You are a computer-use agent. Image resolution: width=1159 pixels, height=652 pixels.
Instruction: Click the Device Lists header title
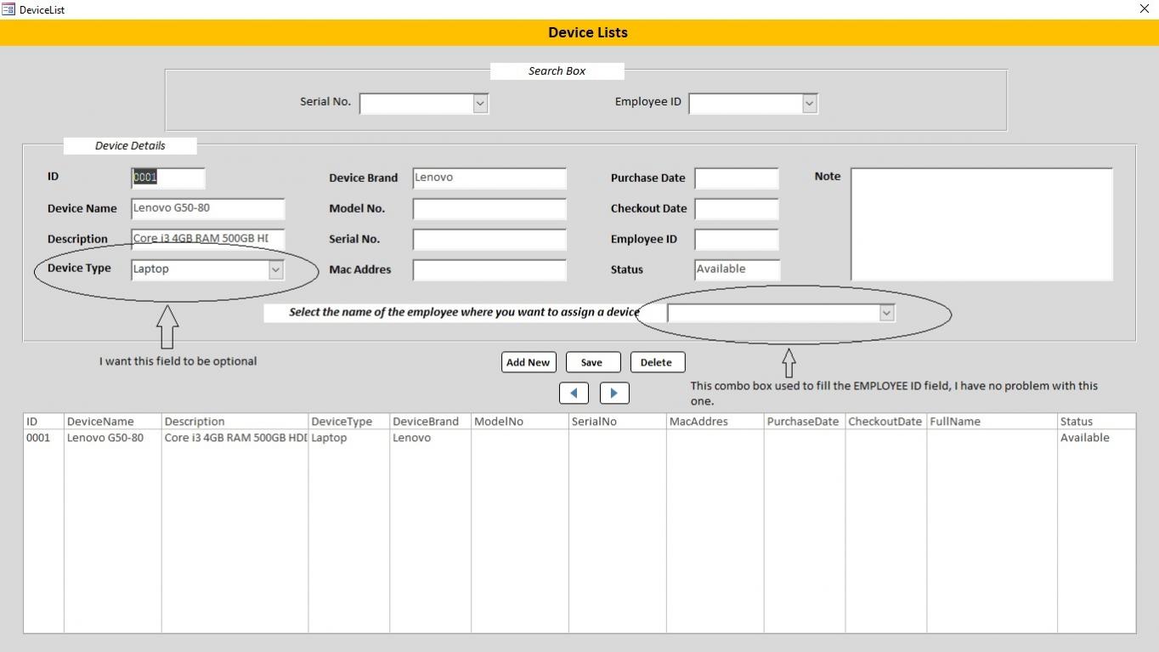pos(588,32)
